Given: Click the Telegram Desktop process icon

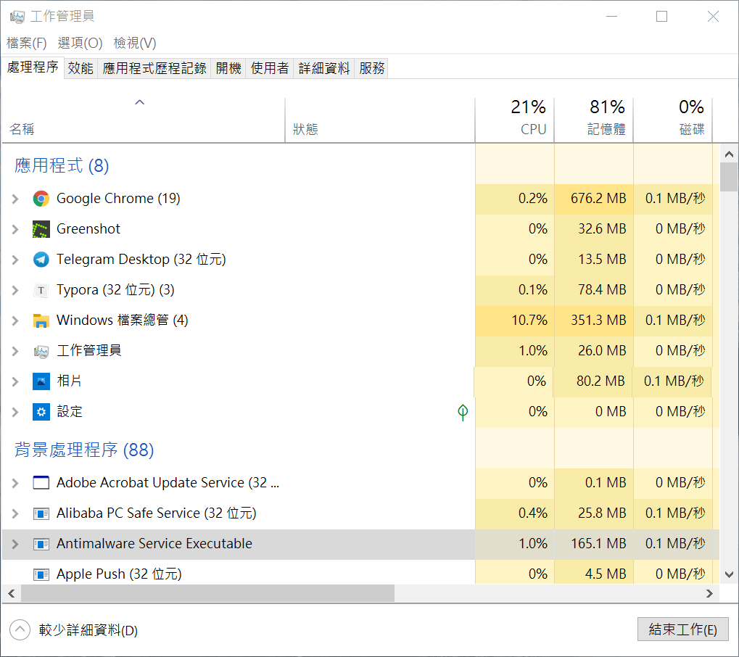Looking at the screenshot, I should 41,259.
